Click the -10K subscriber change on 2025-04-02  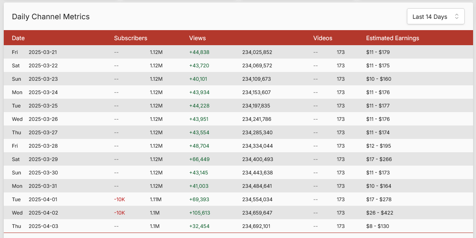pos(119,213)
